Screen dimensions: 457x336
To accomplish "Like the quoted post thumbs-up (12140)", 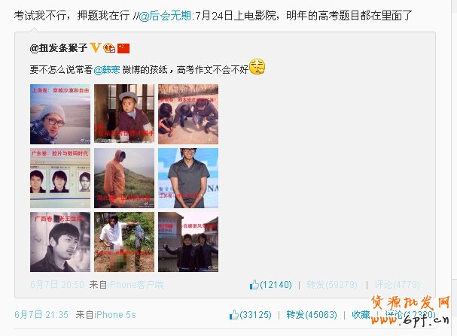I will tap(270, 284).
